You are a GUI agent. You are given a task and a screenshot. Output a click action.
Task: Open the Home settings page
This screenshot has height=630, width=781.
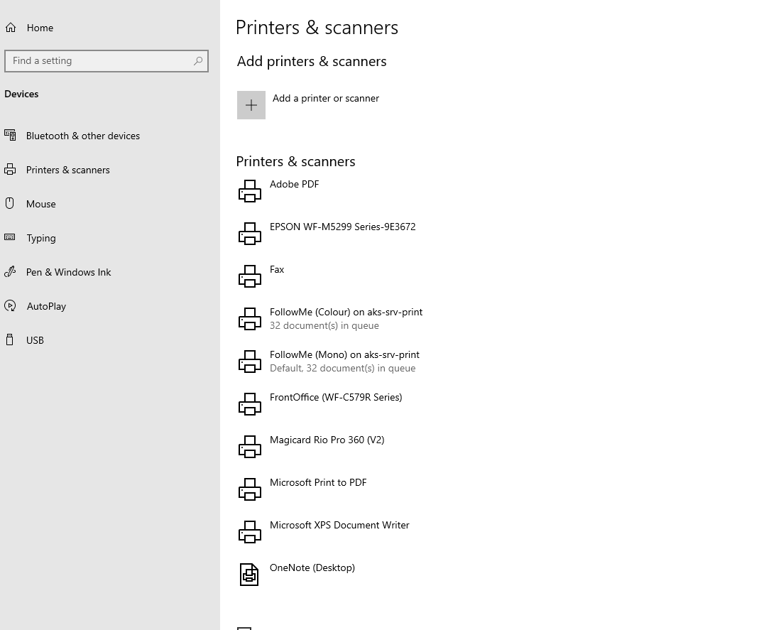[40, 28]
